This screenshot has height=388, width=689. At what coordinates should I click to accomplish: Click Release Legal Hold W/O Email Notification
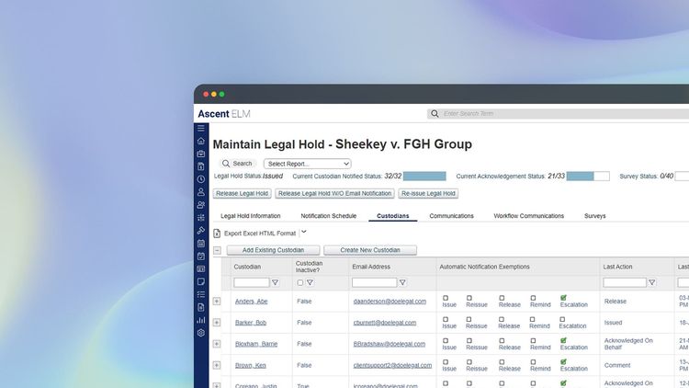click(334, 194)
